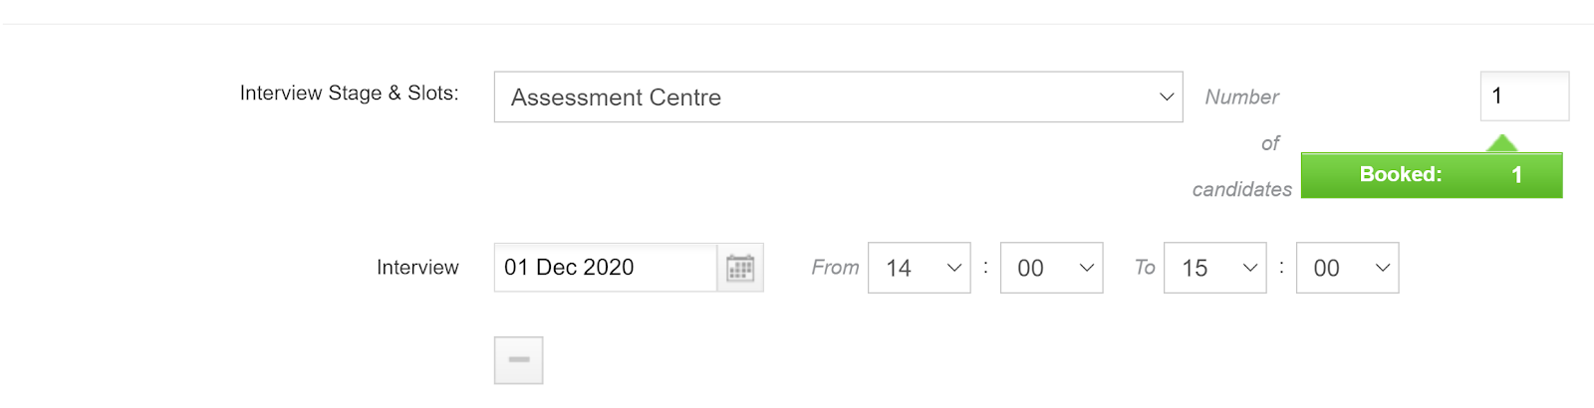Click the Number of candidates label text

1242,142
